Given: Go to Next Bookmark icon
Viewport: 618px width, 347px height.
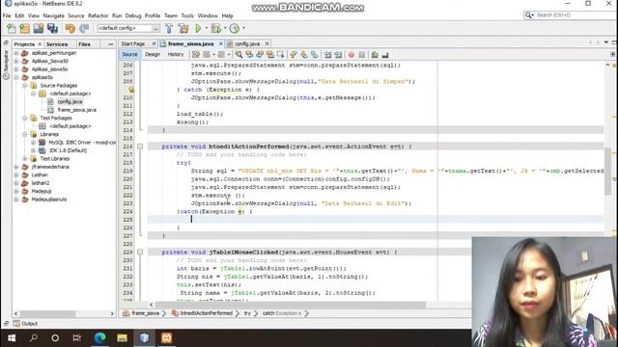Looking at the screenshot, I should point(304,55).
